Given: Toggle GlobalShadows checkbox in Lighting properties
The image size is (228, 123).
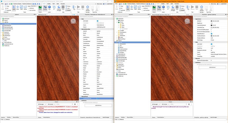Looking at the screenshot, I should tap(211, 34).
